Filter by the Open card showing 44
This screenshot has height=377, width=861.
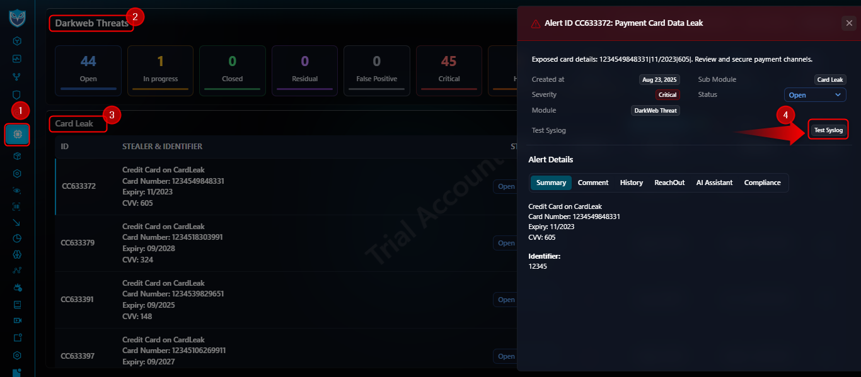(88, 70)
